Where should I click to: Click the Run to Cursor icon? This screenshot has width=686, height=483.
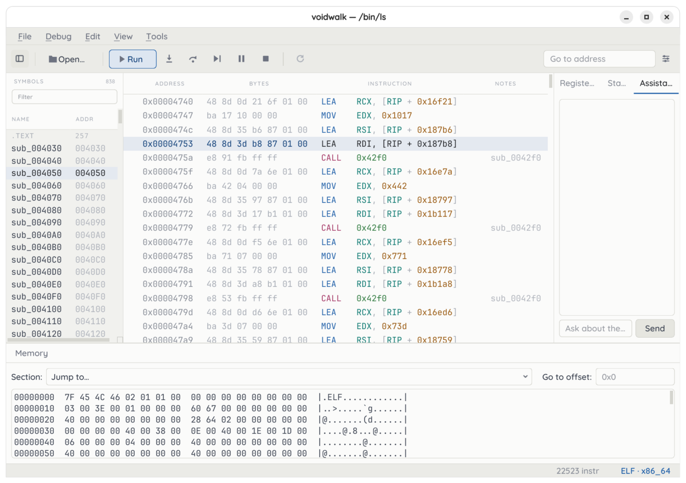[x=217, y=59]
